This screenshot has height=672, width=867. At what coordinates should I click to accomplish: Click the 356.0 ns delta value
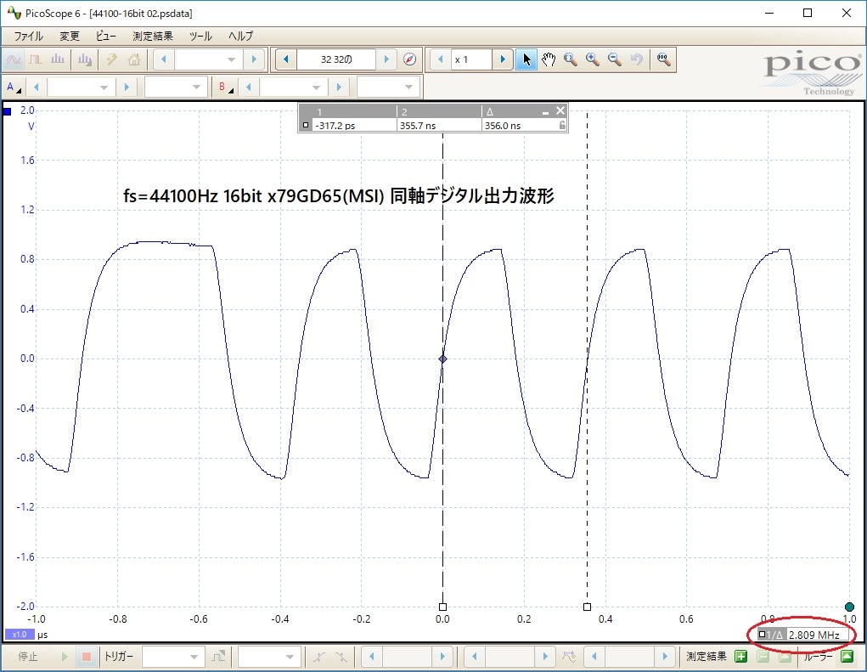tap(503, 126)
